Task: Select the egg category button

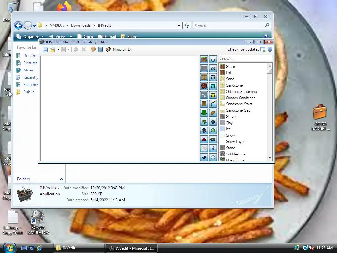Action: [213, 157]
